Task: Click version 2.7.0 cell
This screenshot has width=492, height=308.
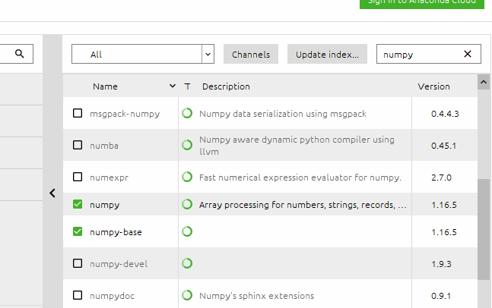Action: click(x=441, y=178)
